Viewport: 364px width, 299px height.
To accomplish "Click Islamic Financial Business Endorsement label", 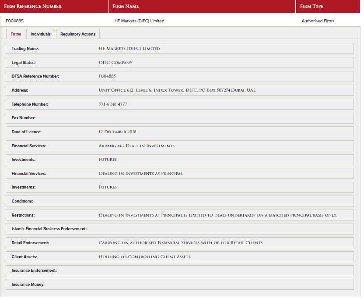I will (49, 229).
